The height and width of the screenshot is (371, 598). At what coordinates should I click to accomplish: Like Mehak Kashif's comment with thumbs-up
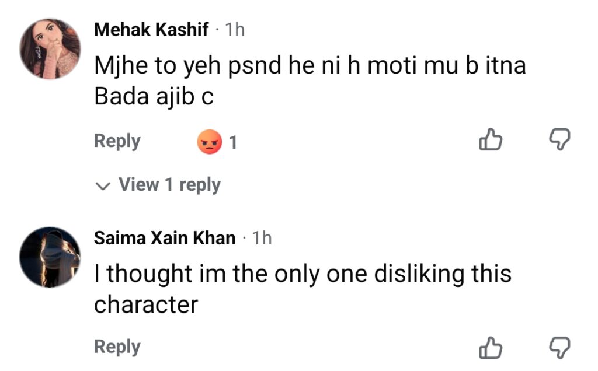tap(491, 139)
